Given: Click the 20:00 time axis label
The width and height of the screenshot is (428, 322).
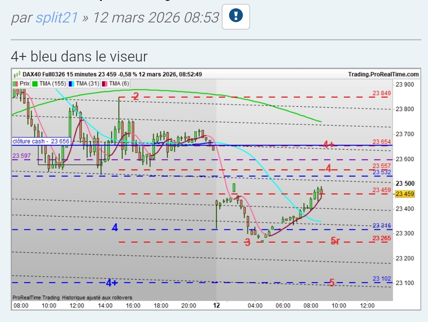Looking at the screenshot, I should tap(189, 306).
